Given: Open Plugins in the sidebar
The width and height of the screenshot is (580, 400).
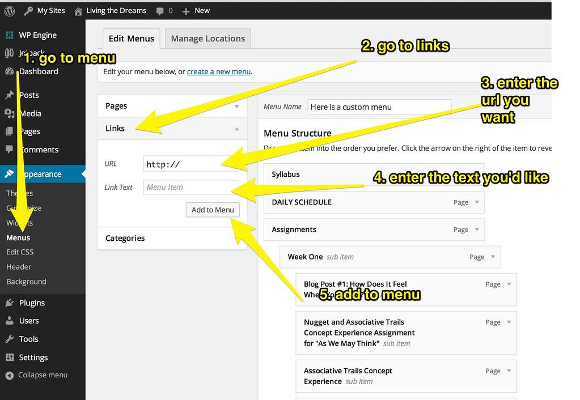Looking at the screenshot, I should [x=32, y=303].
